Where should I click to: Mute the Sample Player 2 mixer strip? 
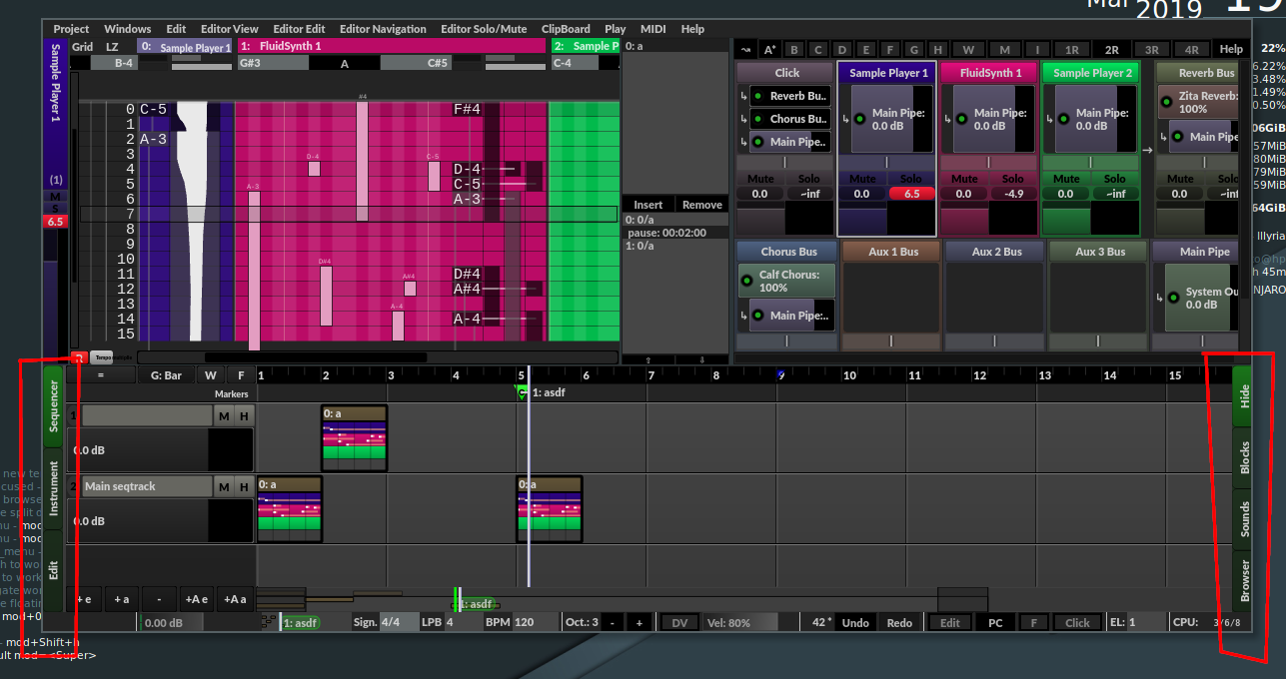click(1065, 178)
